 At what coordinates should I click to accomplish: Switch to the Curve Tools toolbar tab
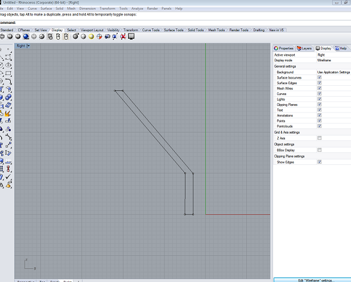coord(151,30)
